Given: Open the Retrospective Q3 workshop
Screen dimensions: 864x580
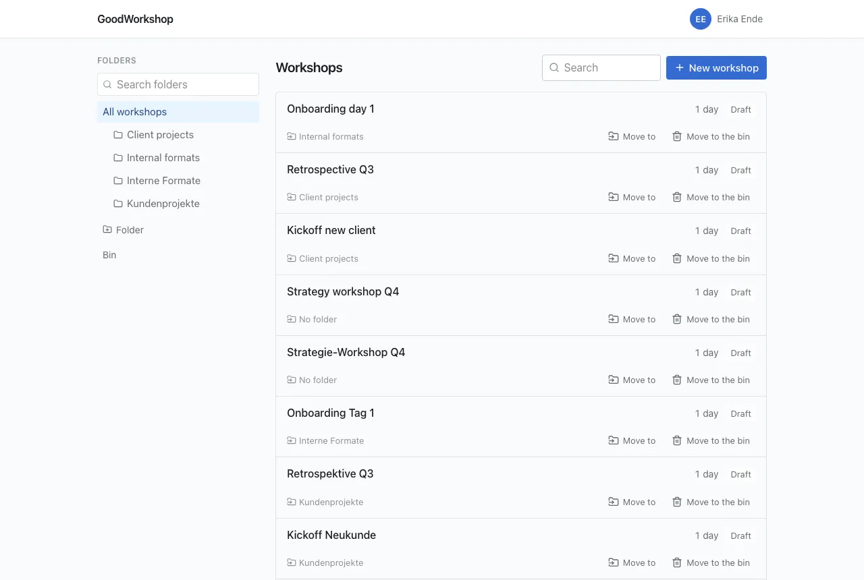Looking at the screenshot, I should [x=330, y=169].
